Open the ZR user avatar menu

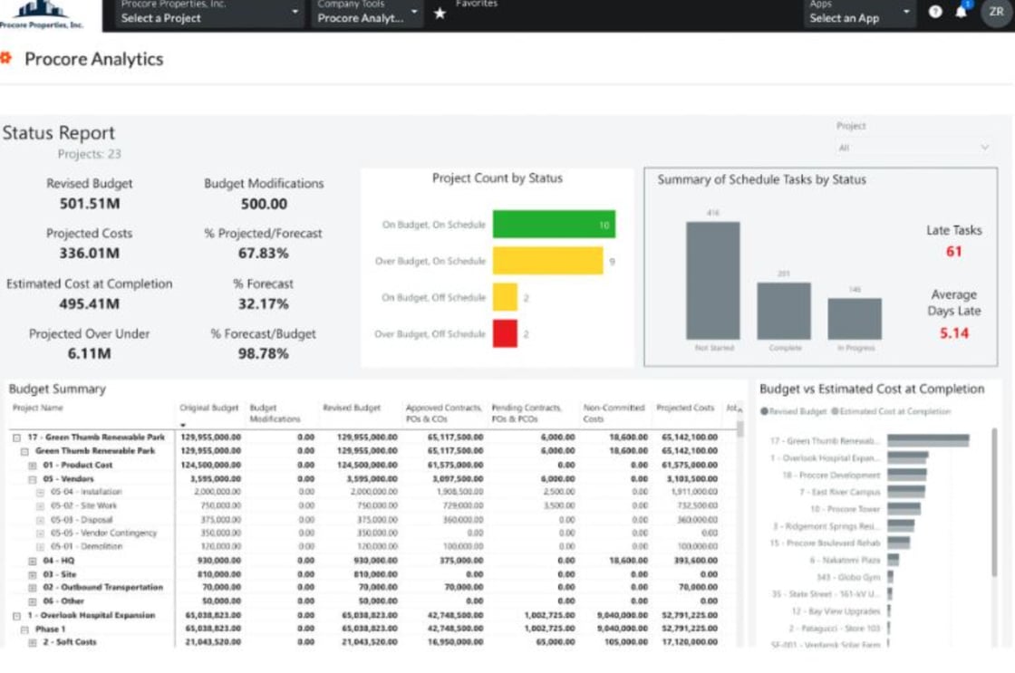tap(996, 12)
